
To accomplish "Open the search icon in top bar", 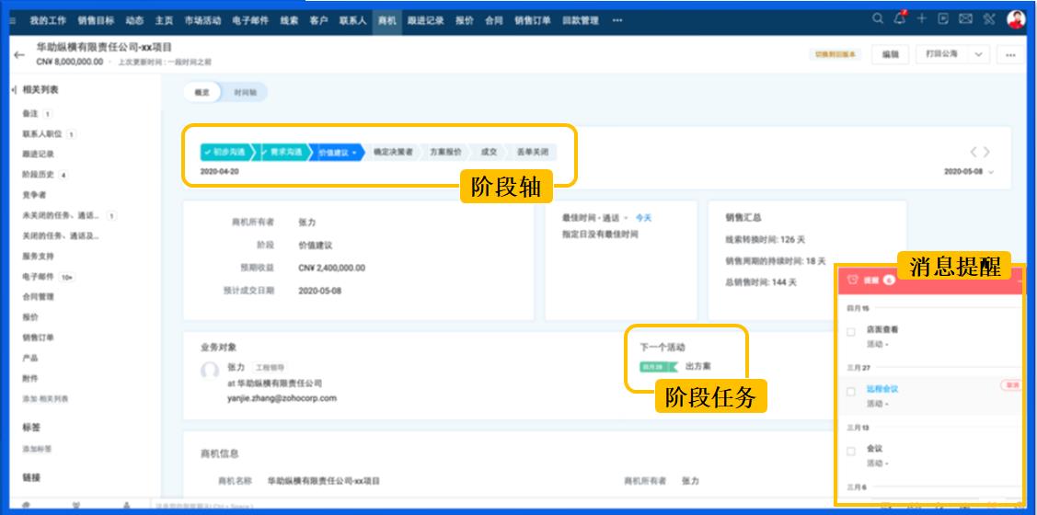I will (x=878, y=19).
